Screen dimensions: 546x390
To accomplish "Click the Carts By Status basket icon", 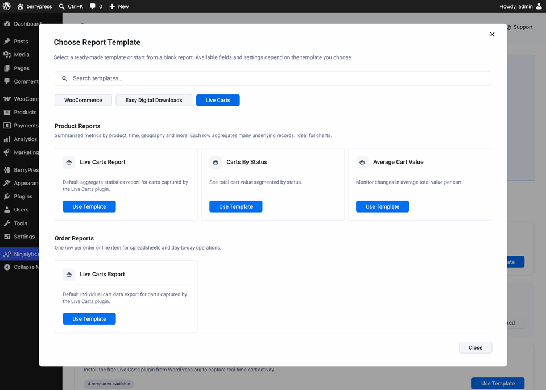I will [216, 162].
